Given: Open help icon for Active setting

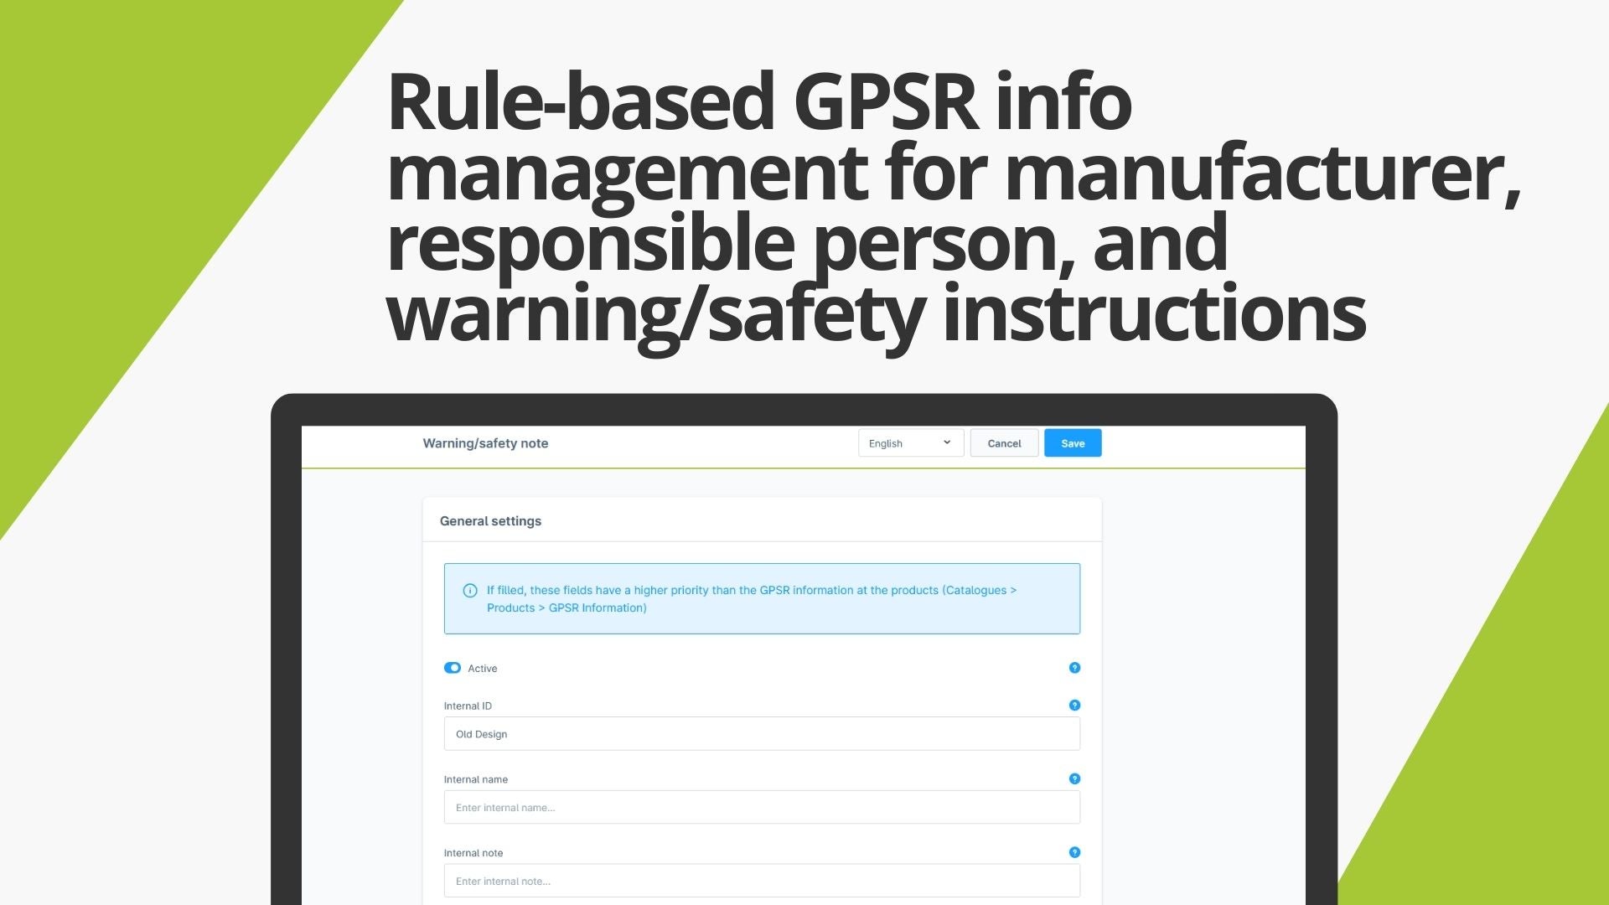Looking at the screenshot, I should click(1074, 668).
